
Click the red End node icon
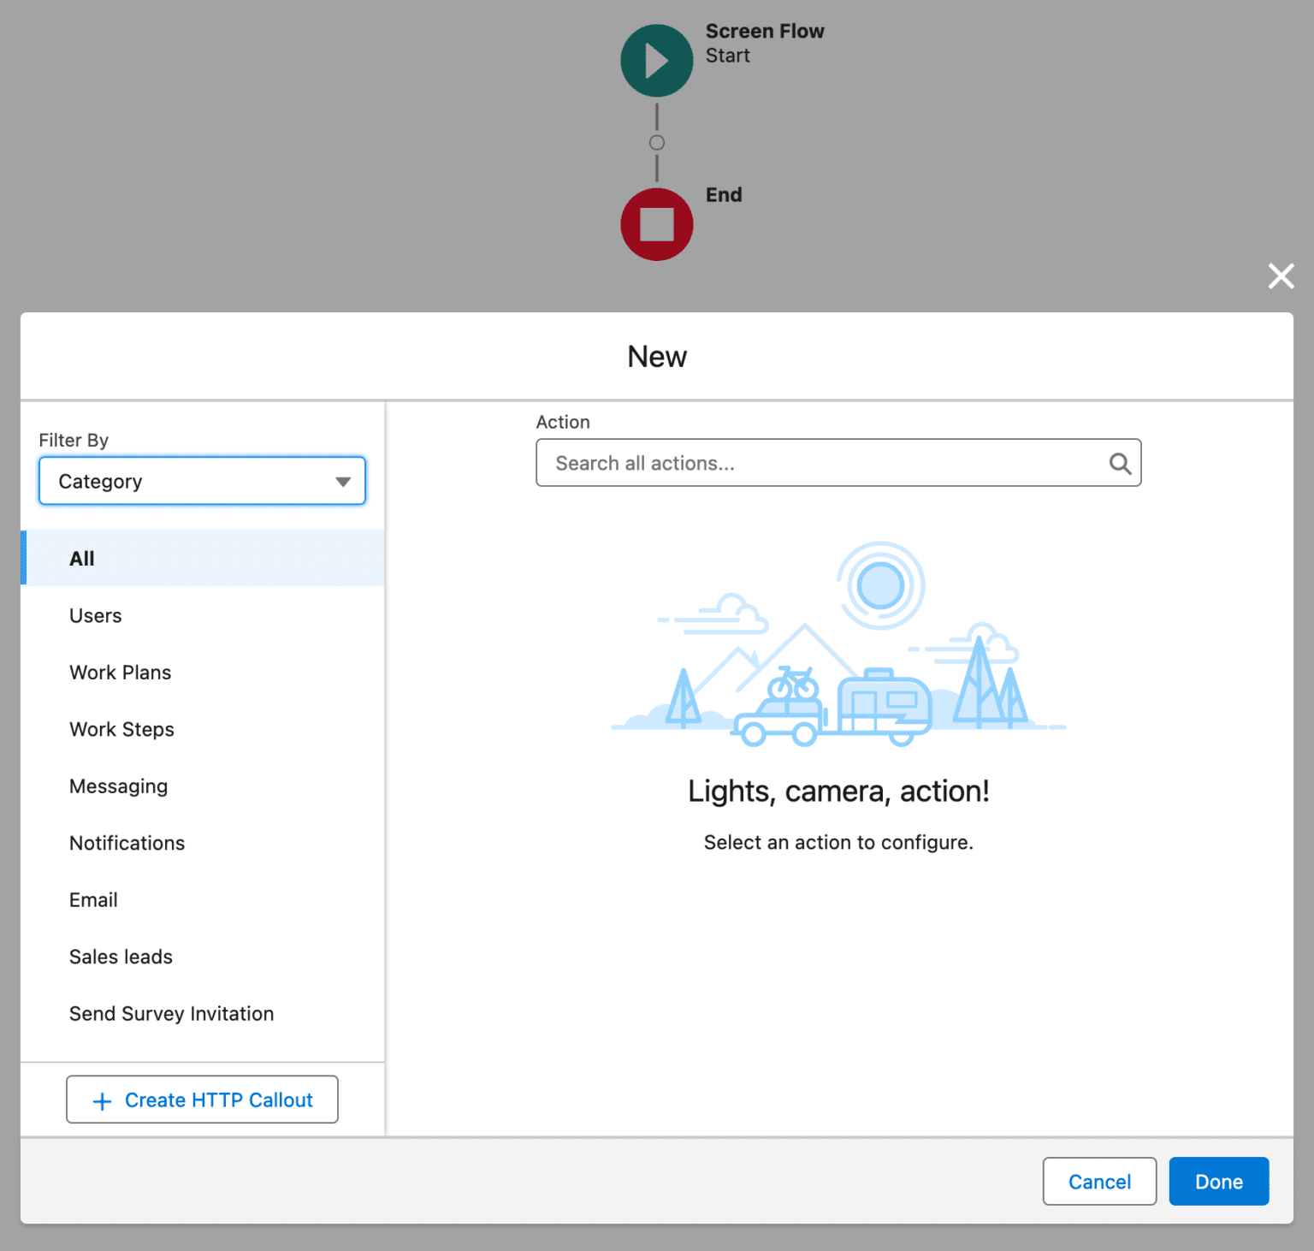656,224
